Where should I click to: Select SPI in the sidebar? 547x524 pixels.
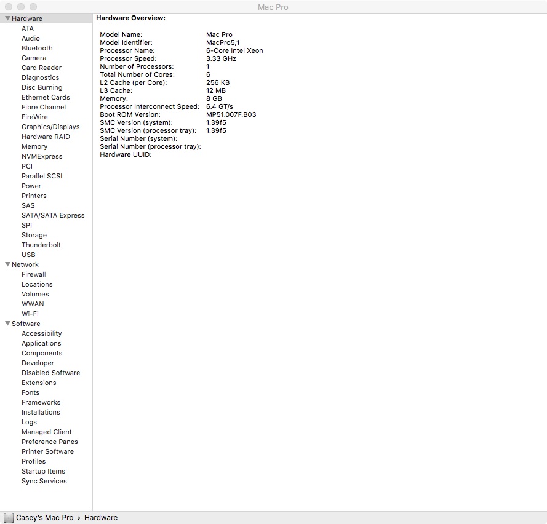coord(26,225)
